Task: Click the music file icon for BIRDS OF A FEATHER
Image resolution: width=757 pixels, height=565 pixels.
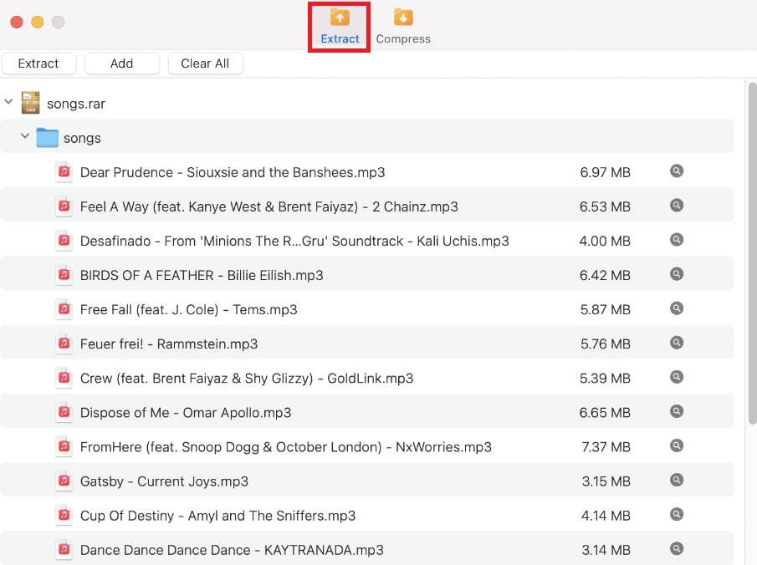Action: coord(64,274)
